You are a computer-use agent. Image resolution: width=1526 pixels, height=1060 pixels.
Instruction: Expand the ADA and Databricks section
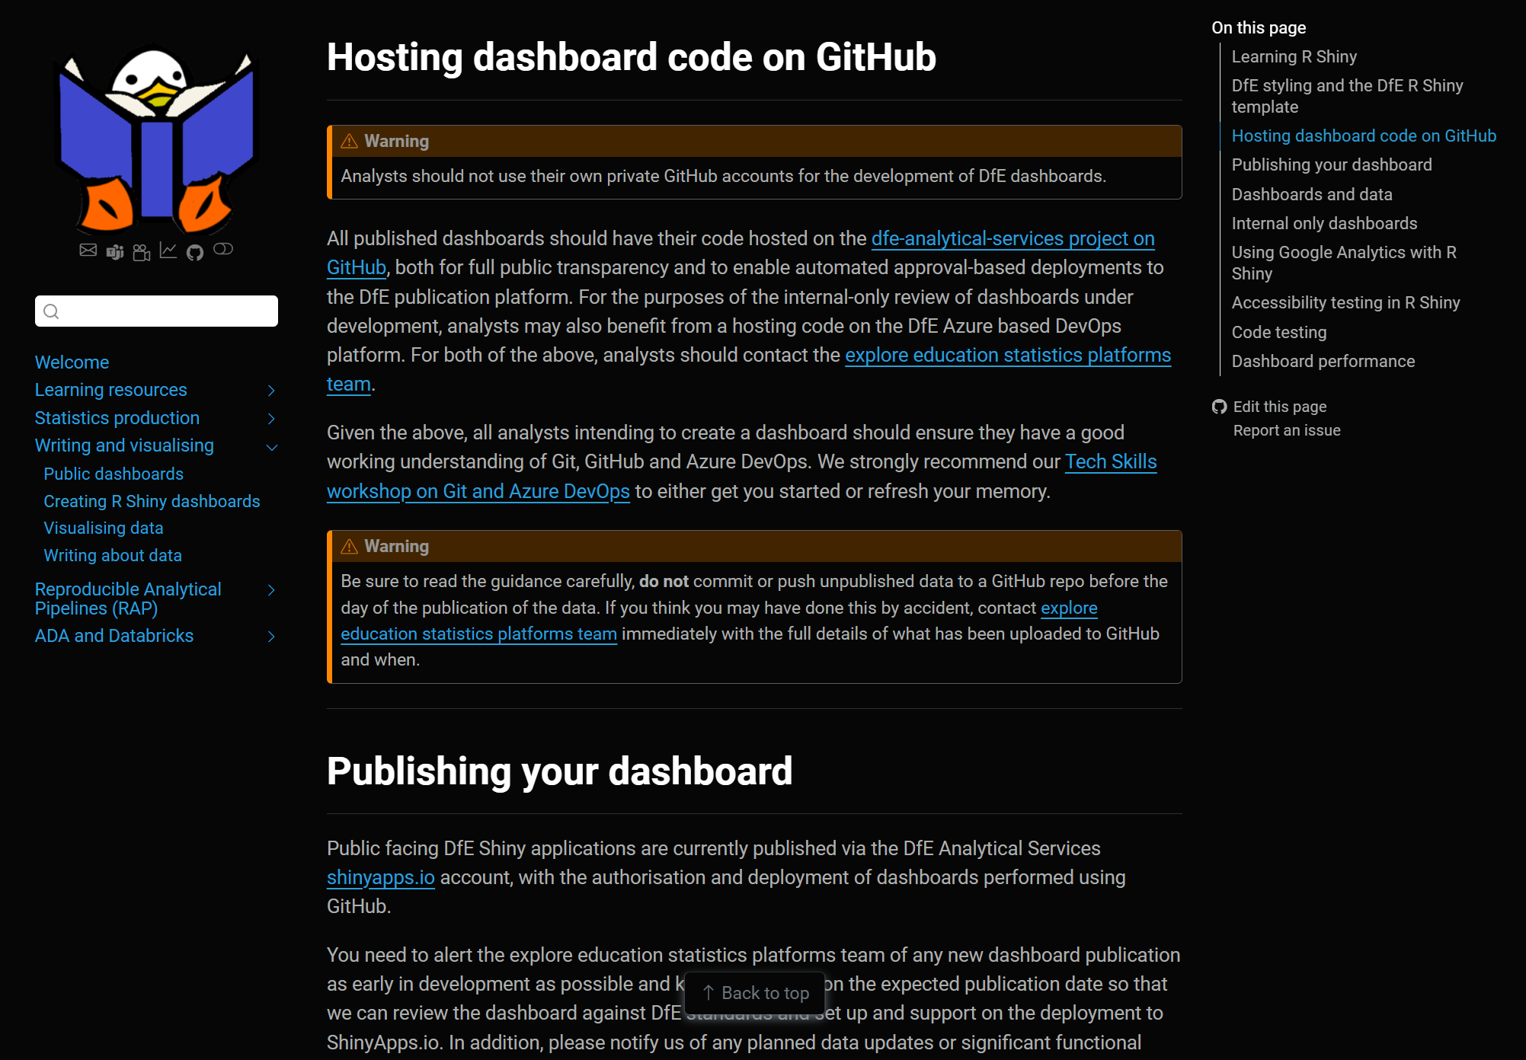point(271,637)
